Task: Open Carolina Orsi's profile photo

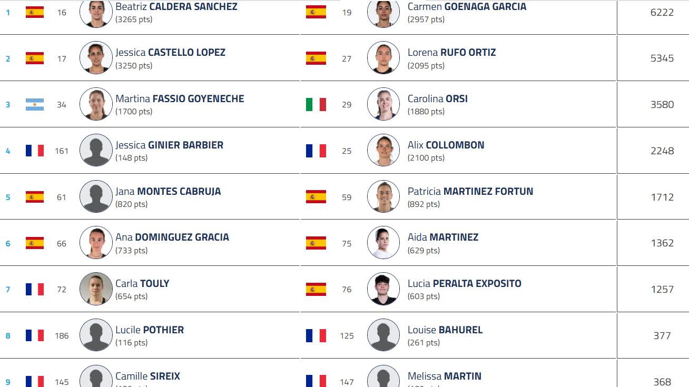Action: (383, 104)
